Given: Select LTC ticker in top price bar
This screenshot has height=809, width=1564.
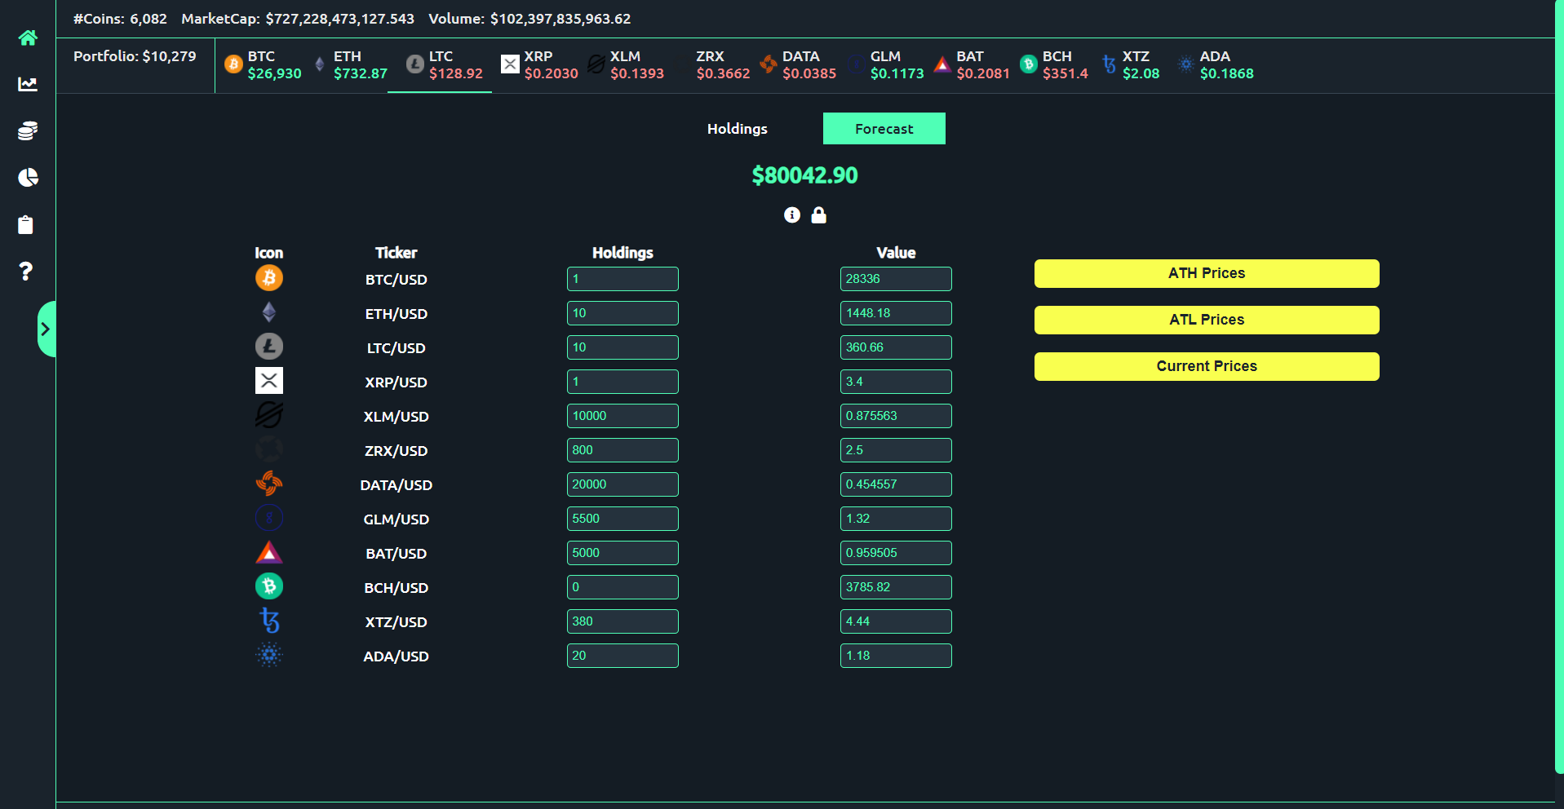Looking at the screenshot, I should [x=444, y=65].
